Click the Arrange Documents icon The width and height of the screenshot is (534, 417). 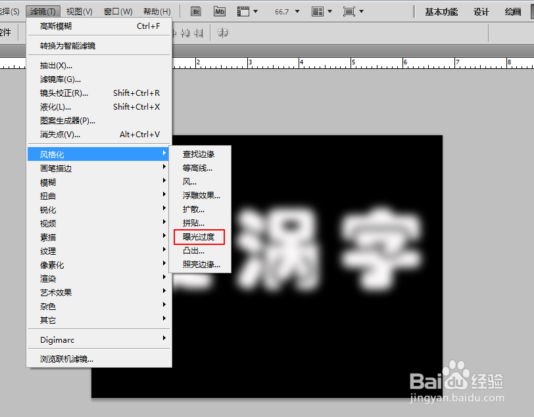click(x=317, y=11)
